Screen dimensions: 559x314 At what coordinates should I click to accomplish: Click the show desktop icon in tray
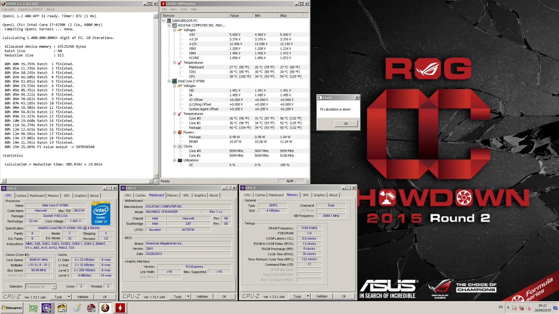coord(555,308)
